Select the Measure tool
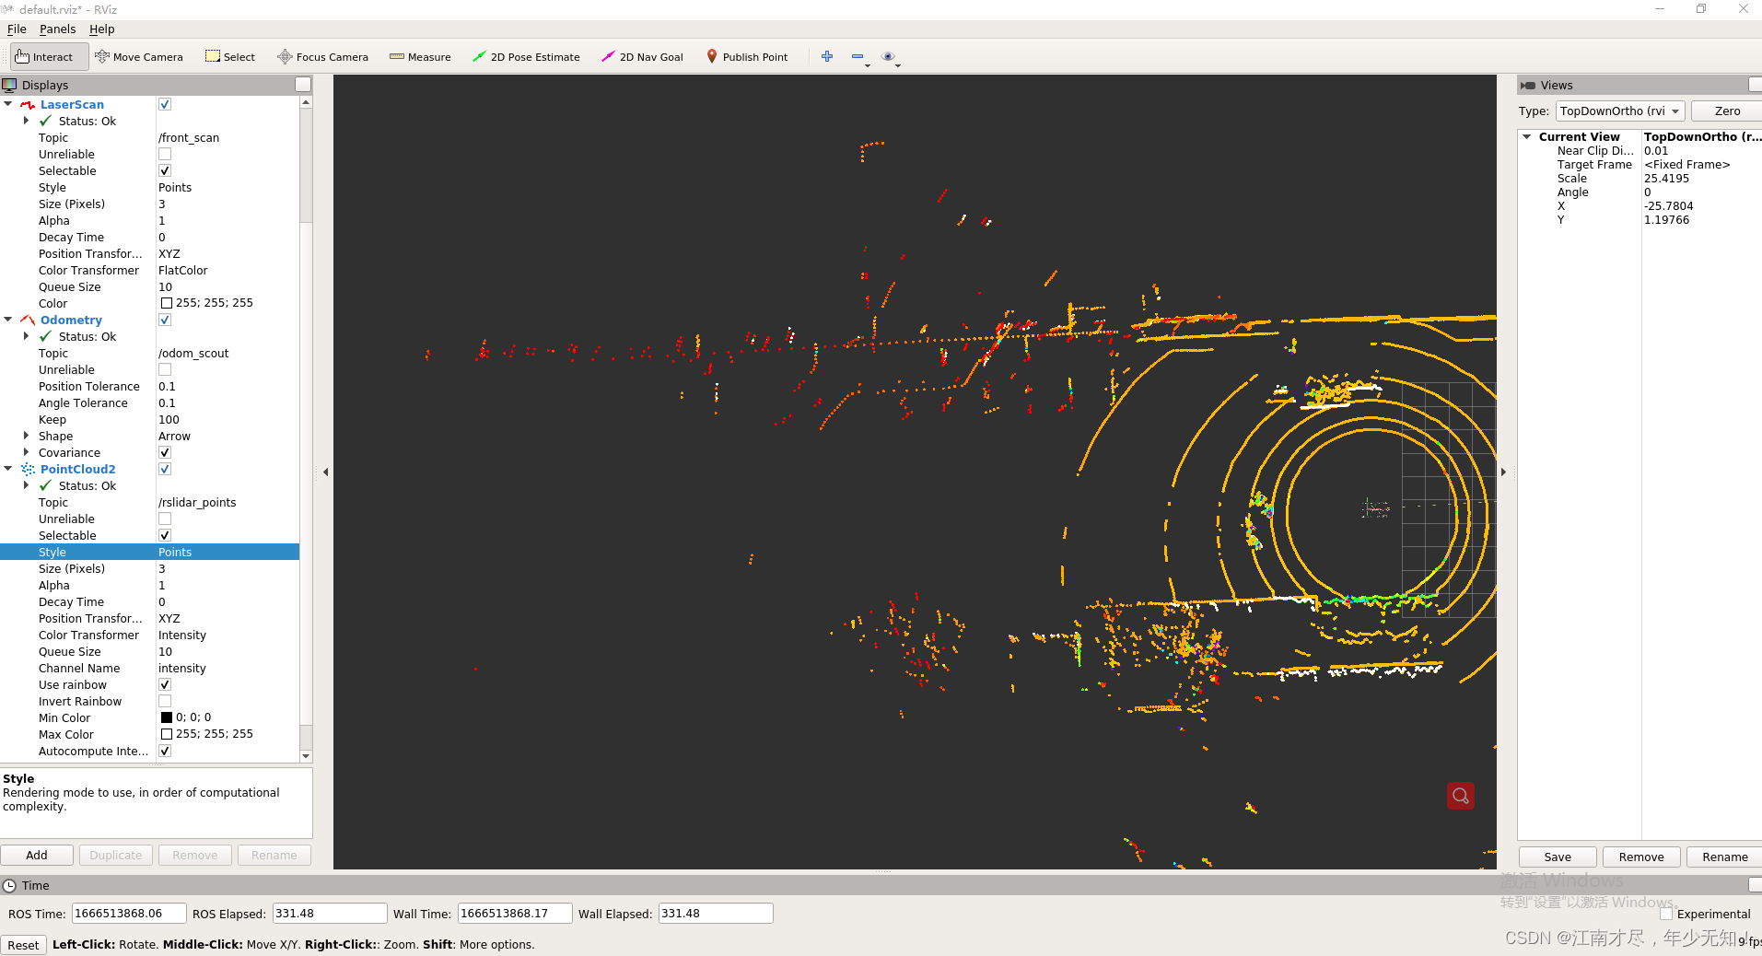 click(420, 56)
